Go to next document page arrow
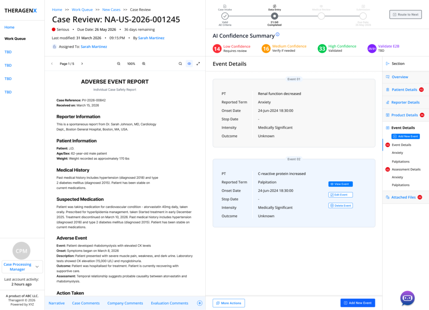429x310 pixels. [82, 64]
